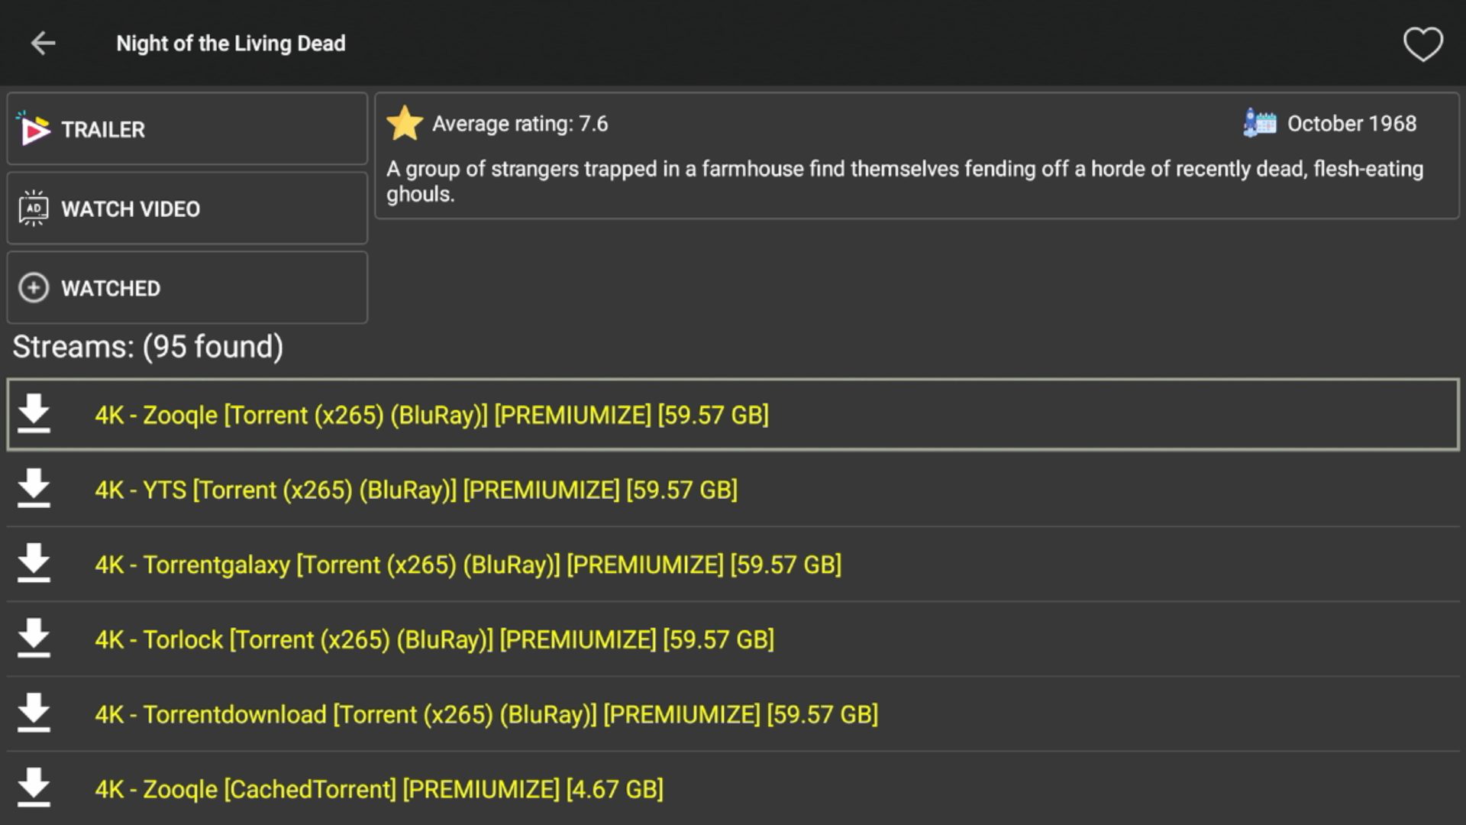Image resolution: width=1466 pixels, height=825 pixels.
Task: Toggle favorite status with the heart button
Action: (1422, 43)
